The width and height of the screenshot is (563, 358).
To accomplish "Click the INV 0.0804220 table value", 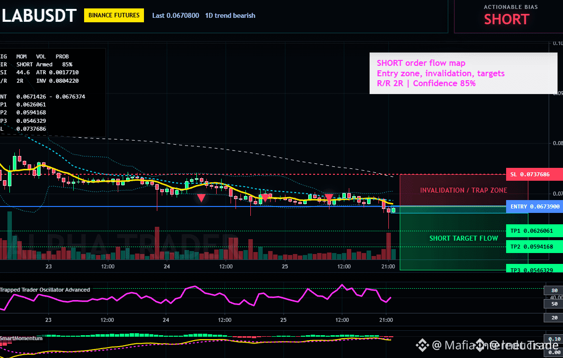I will [x=57, y=81].
